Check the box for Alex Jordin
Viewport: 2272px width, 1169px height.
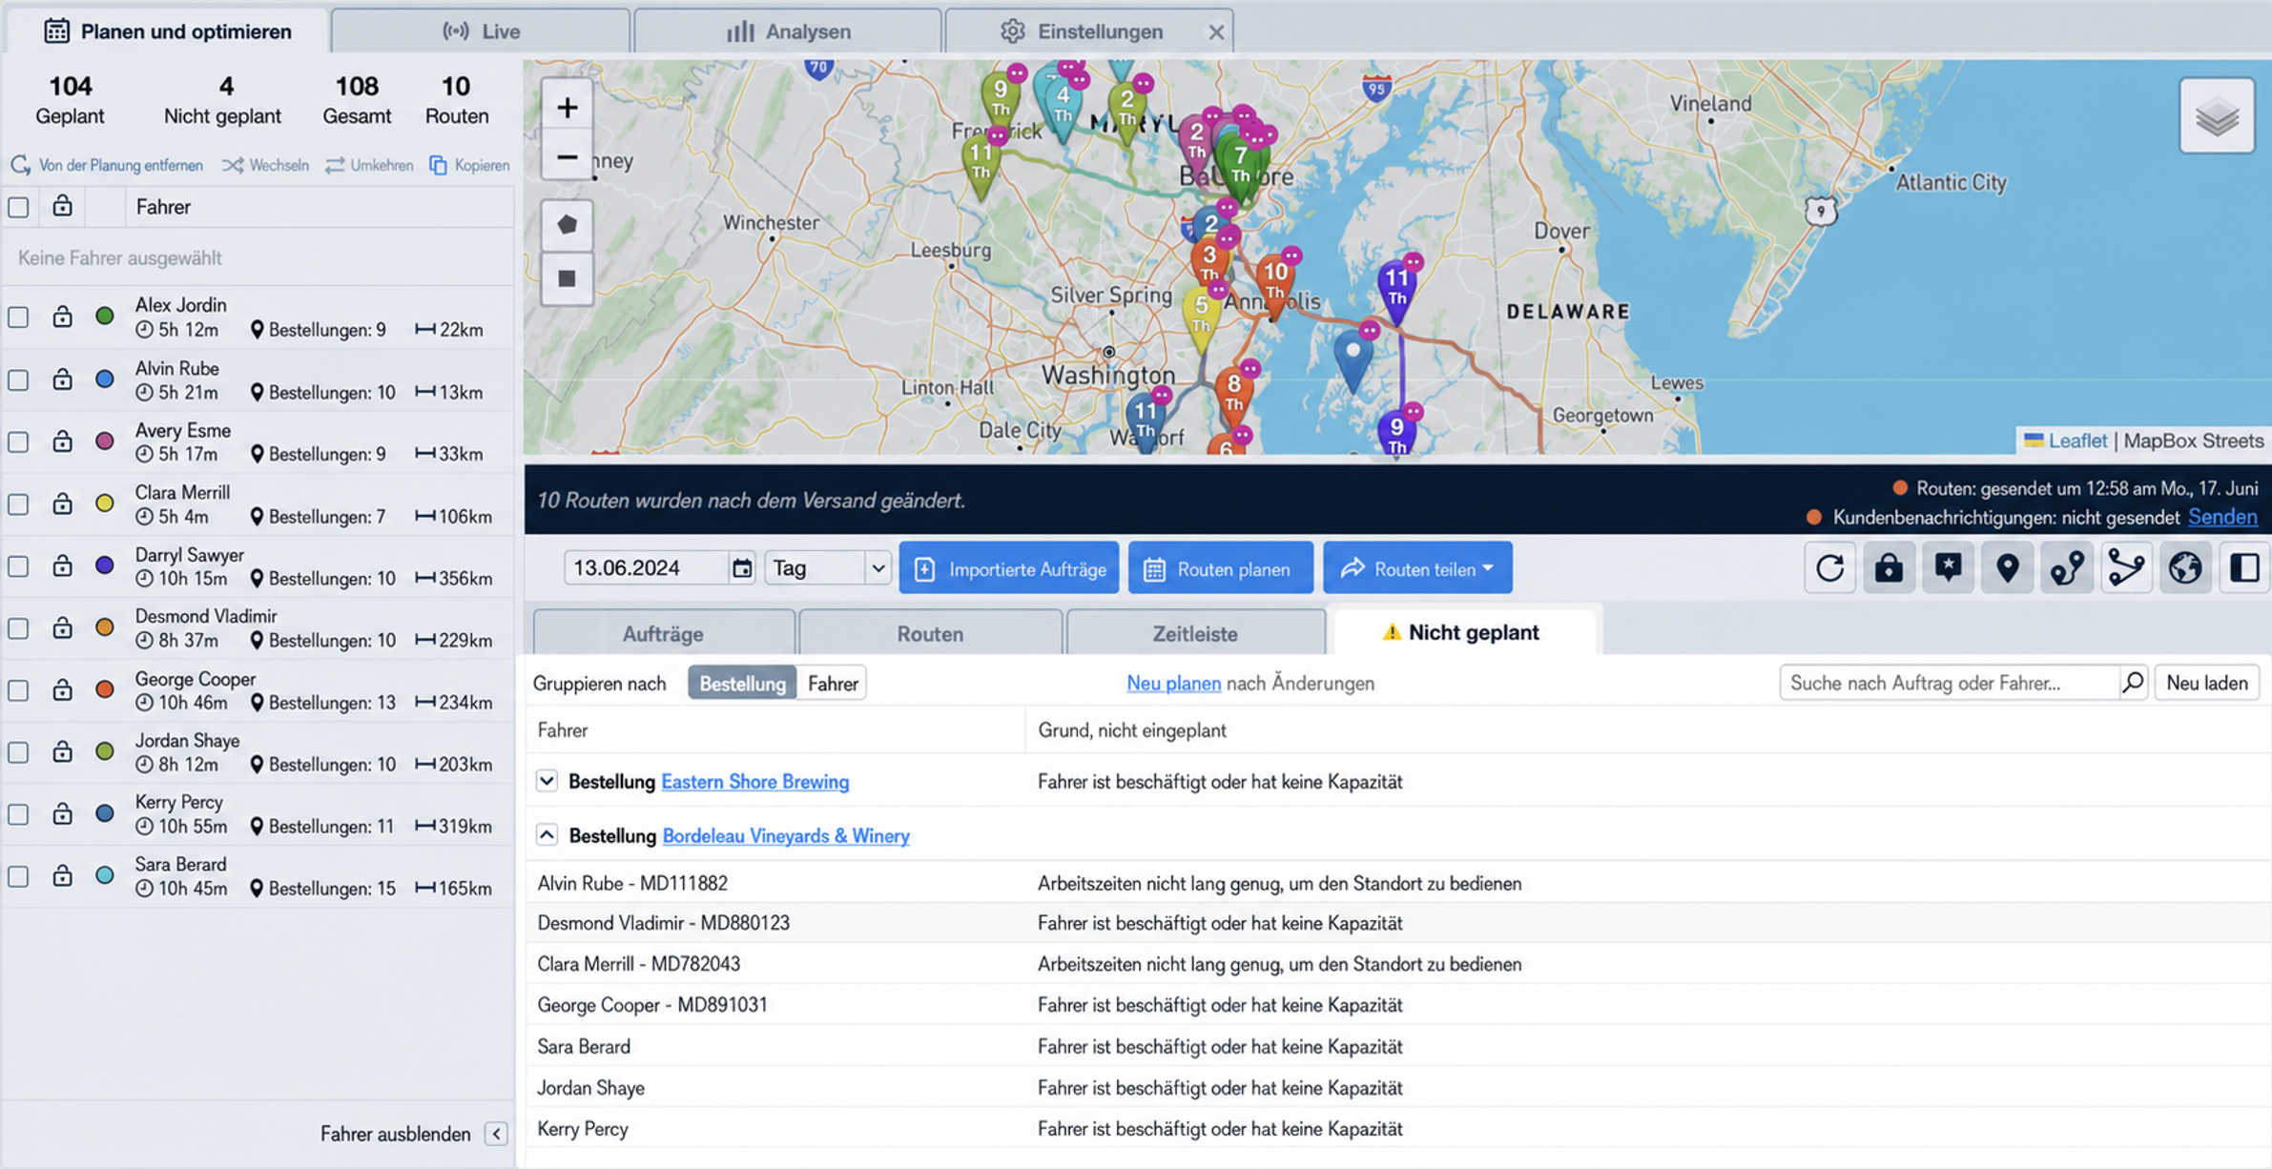coord(18,318)
